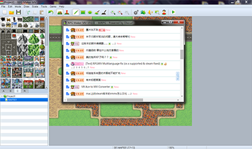Switch to tileset tab C

click(x=18, y=91)
